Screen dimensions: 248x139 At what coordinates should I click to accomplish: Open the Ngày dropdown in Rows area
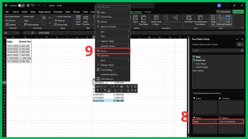(215, 122)
